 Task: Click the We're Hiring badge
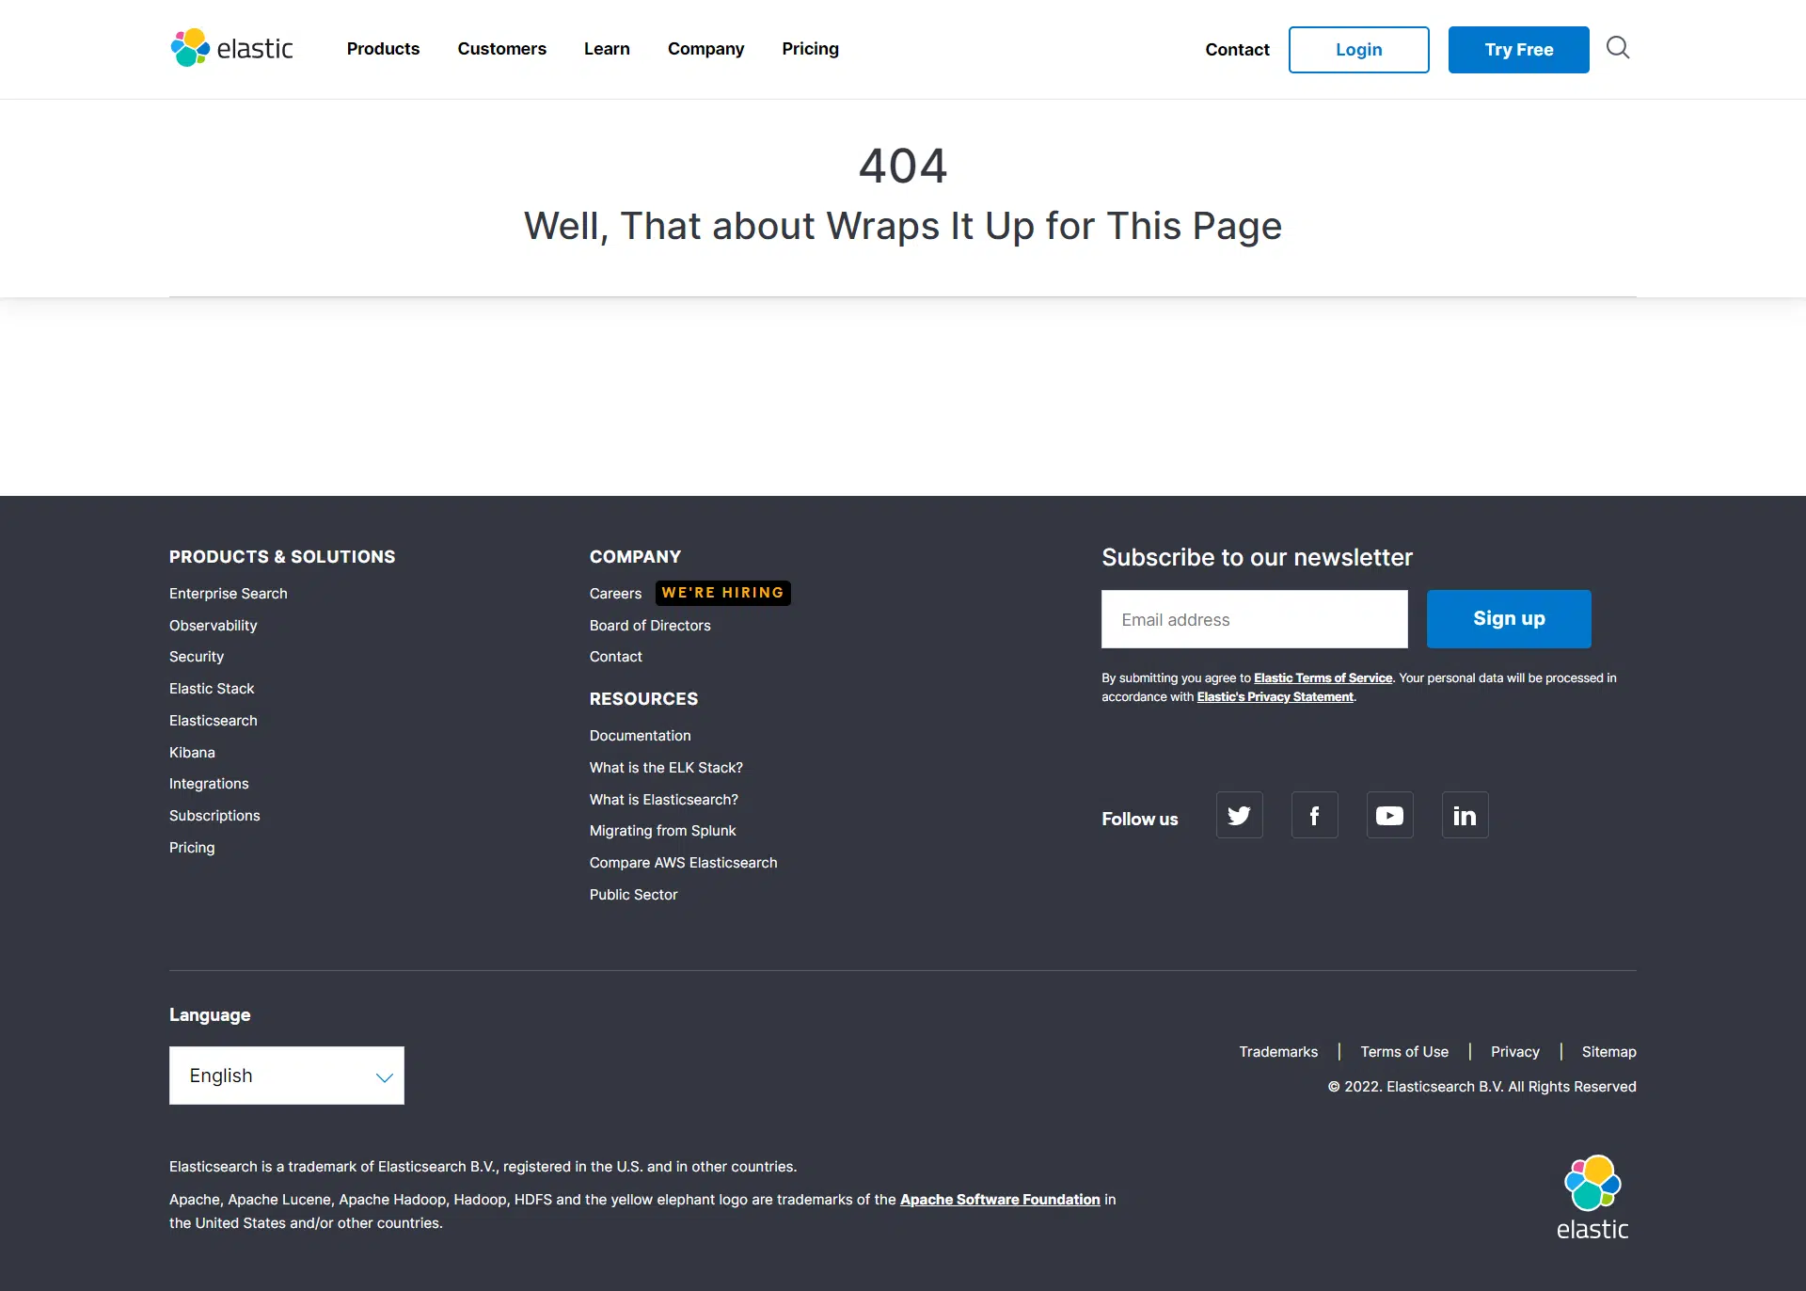click(722, 593)
